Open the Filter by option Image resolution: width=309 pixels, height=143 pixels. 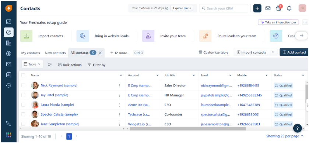(96, 65)
